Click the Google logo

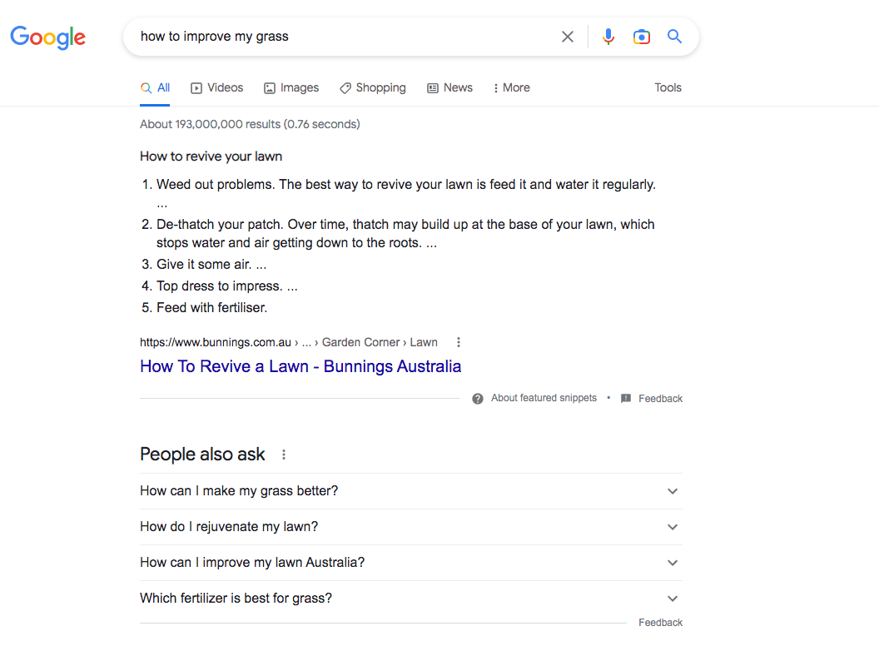tap(47, 37)
